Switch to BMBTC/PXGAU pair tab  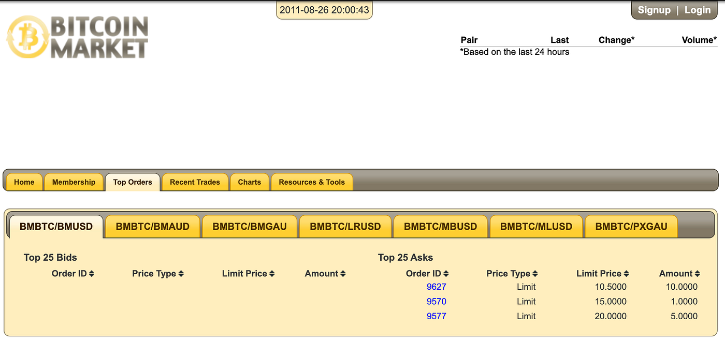pos(631,227)
